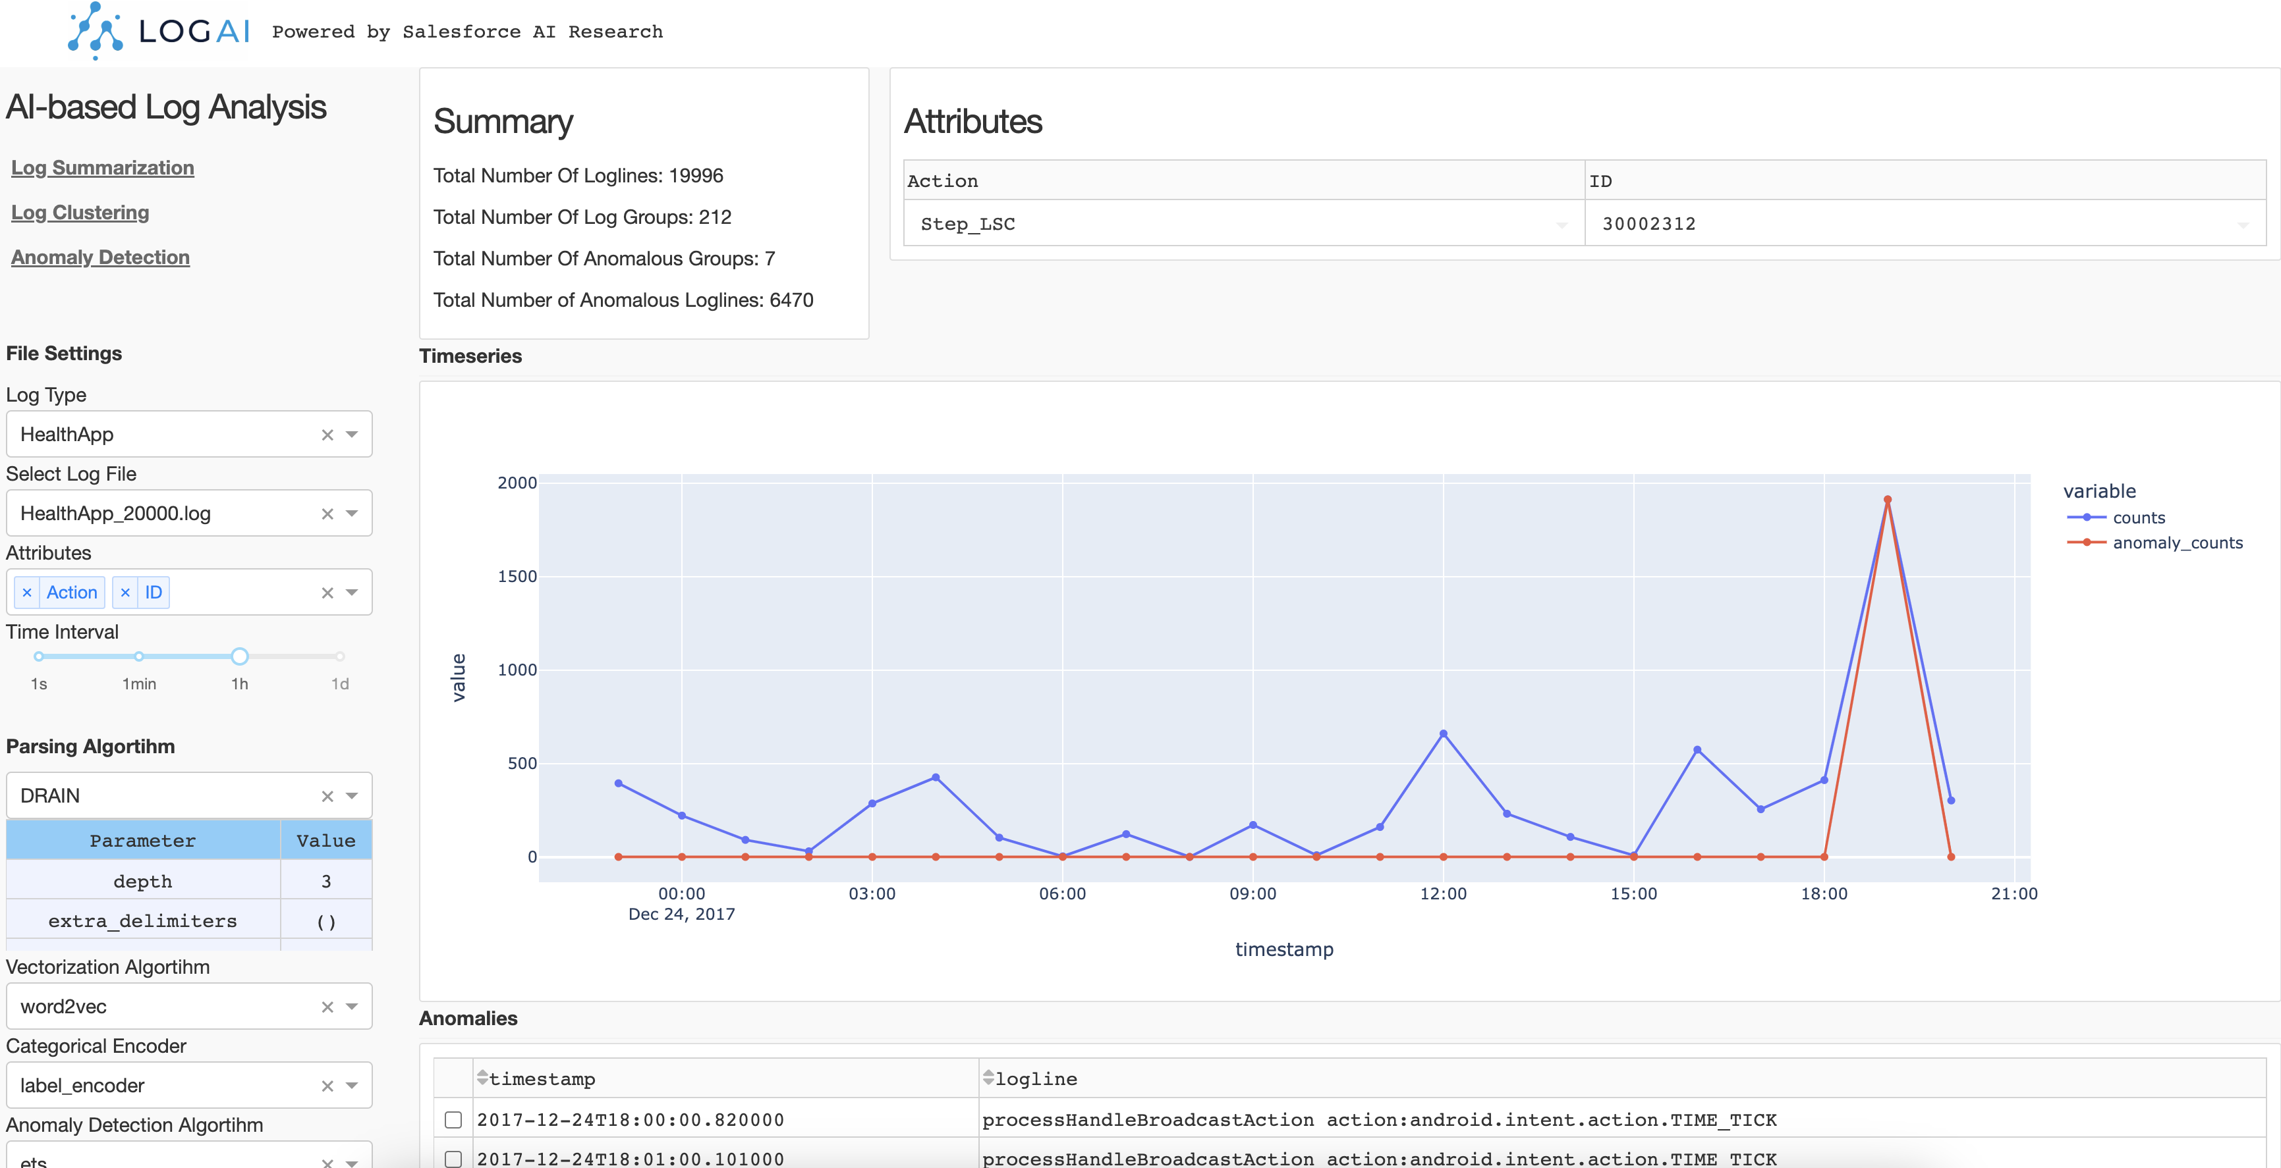2281x1168 pixels.
Task: Open the Anomaly Detection page
Action: click(x=100, y=257)
